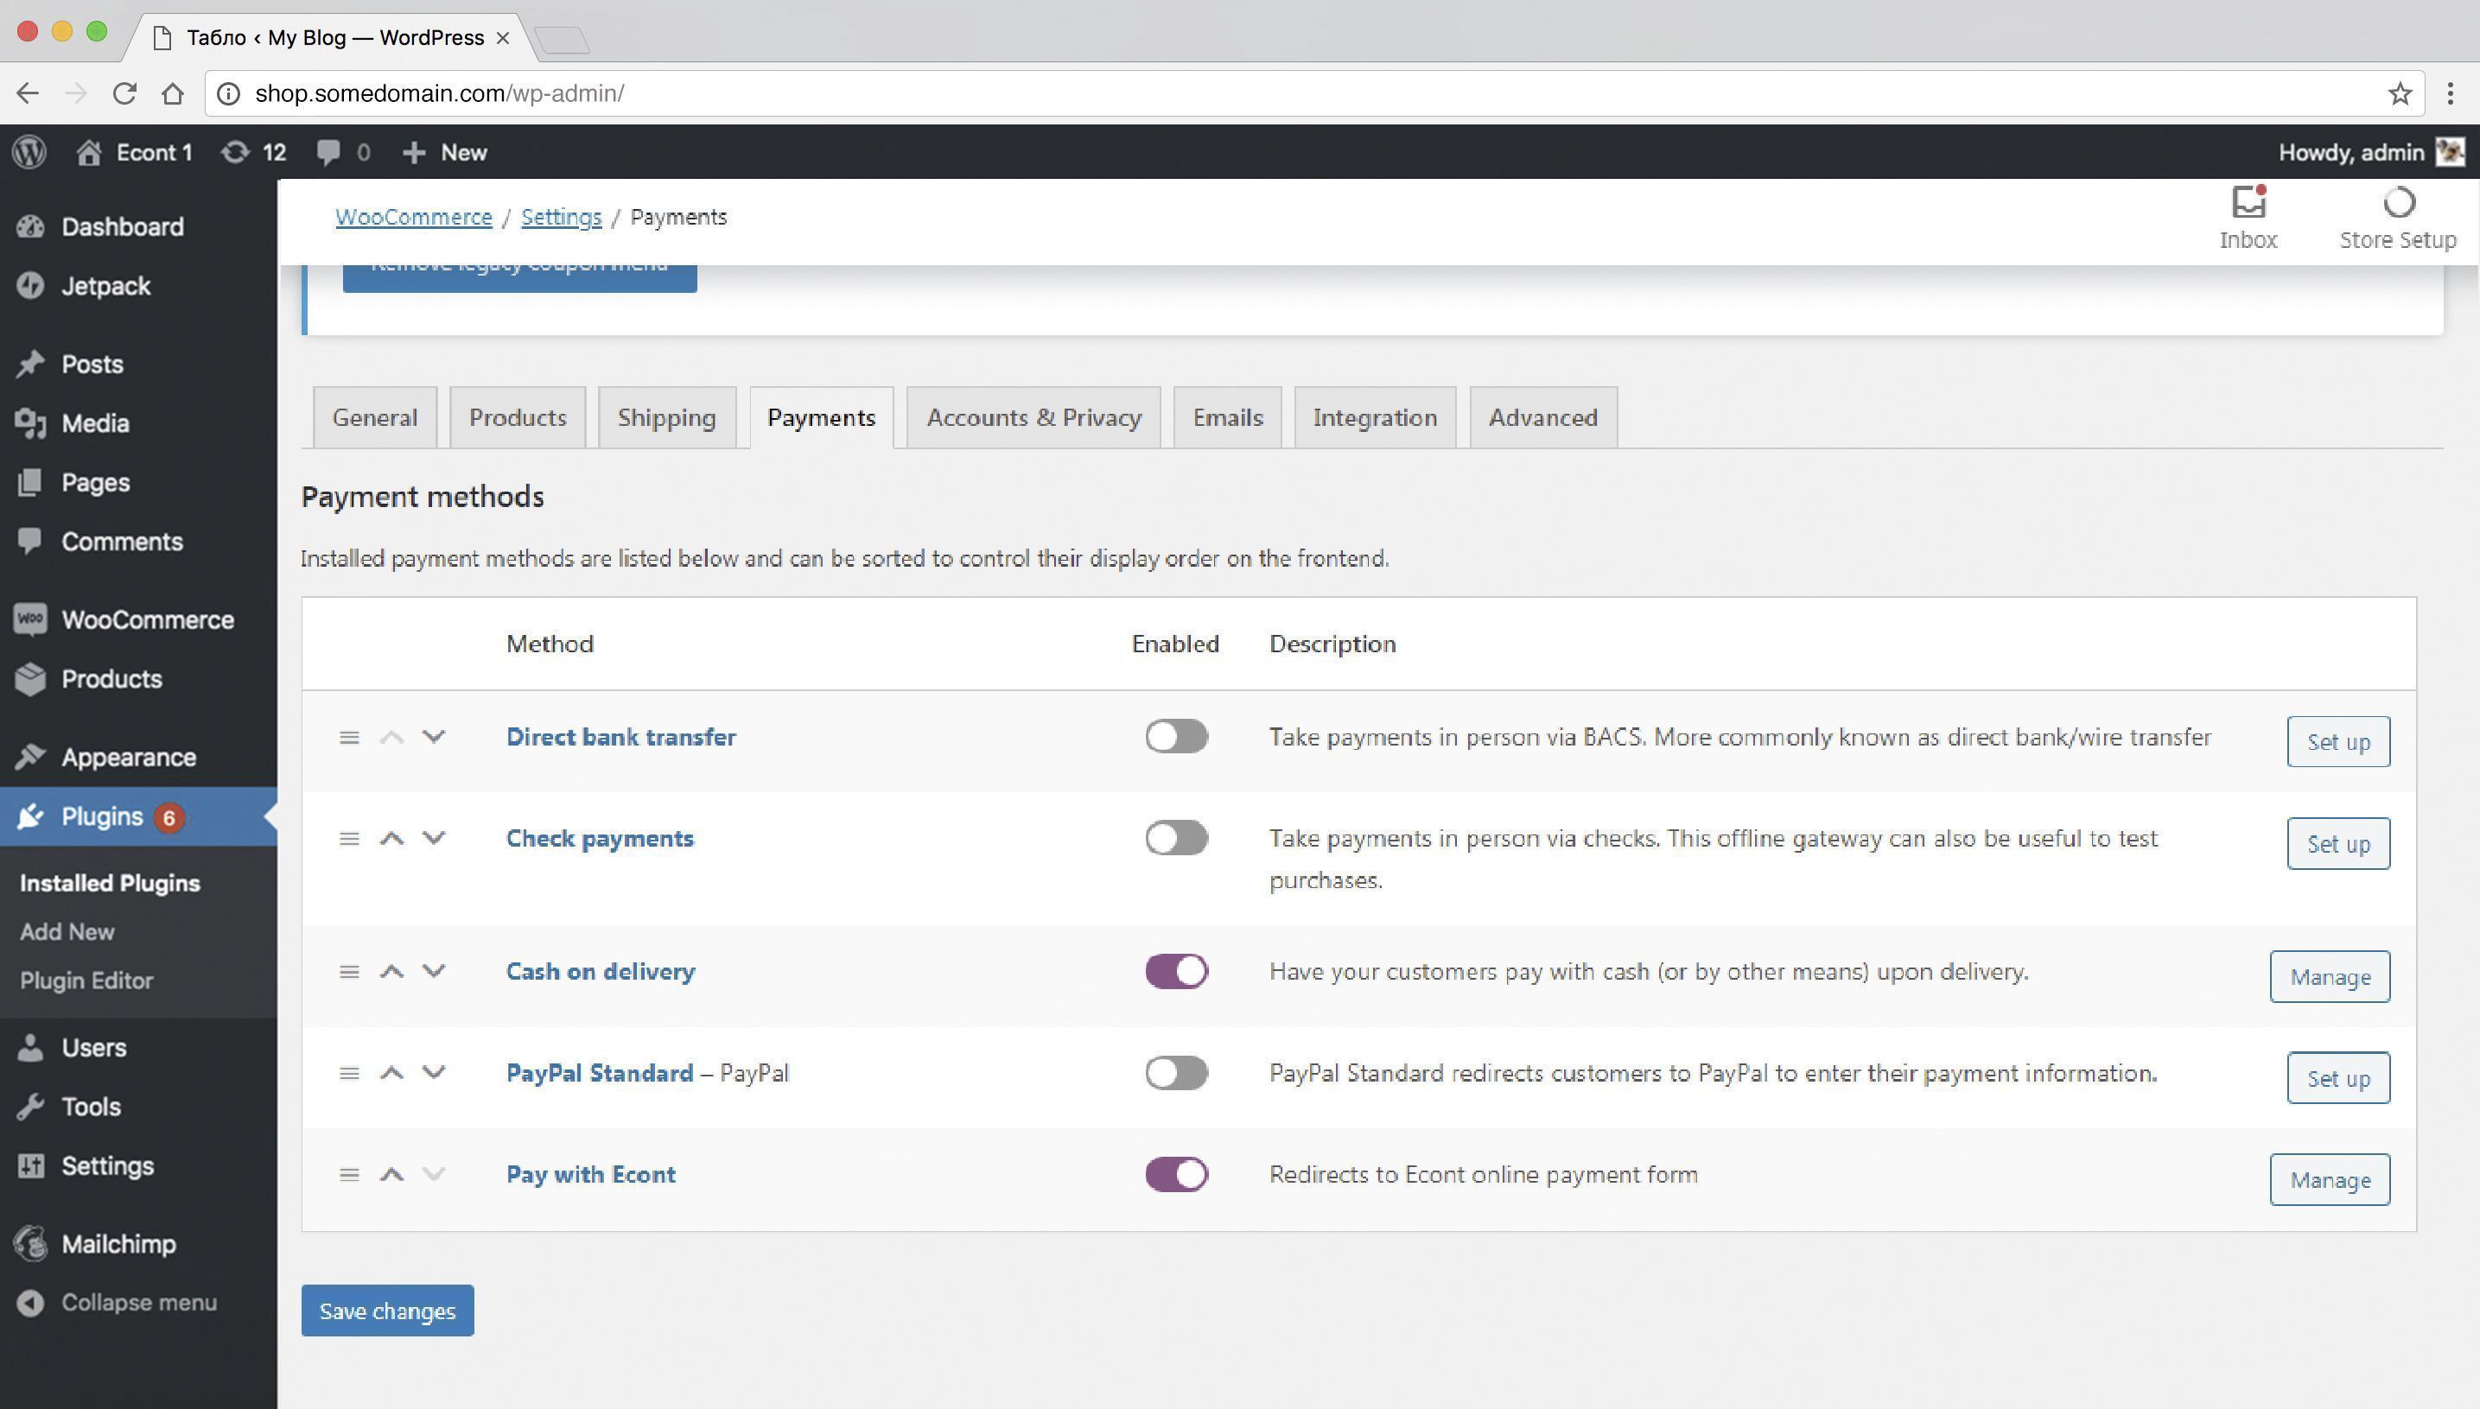This screenshot has height=1409, width=2480.
Task: Grab the drag handle for Cash on delivery
Action: [x=348, y=972]
